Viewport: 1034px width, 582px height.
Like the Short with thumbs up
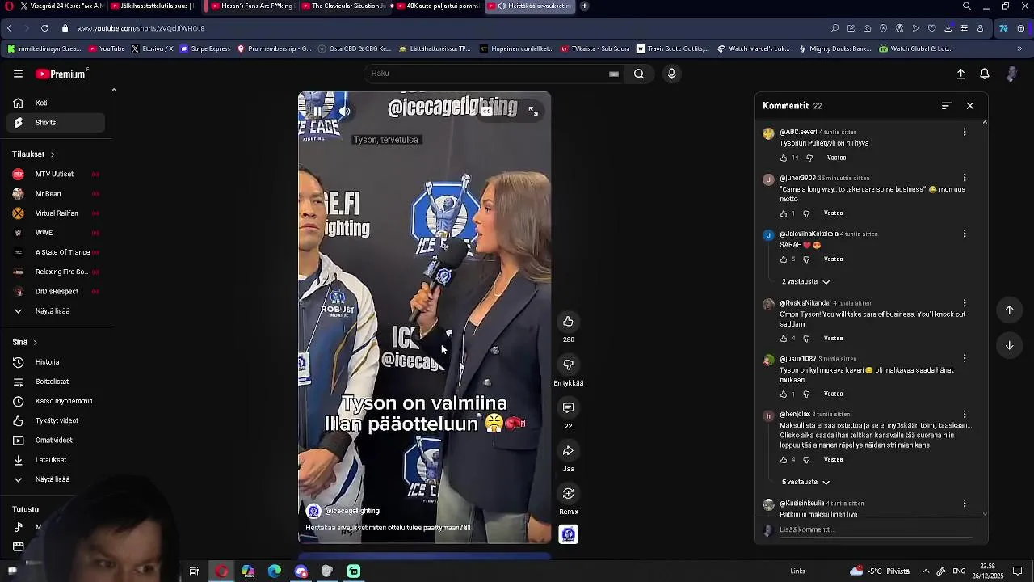(568, 322)
